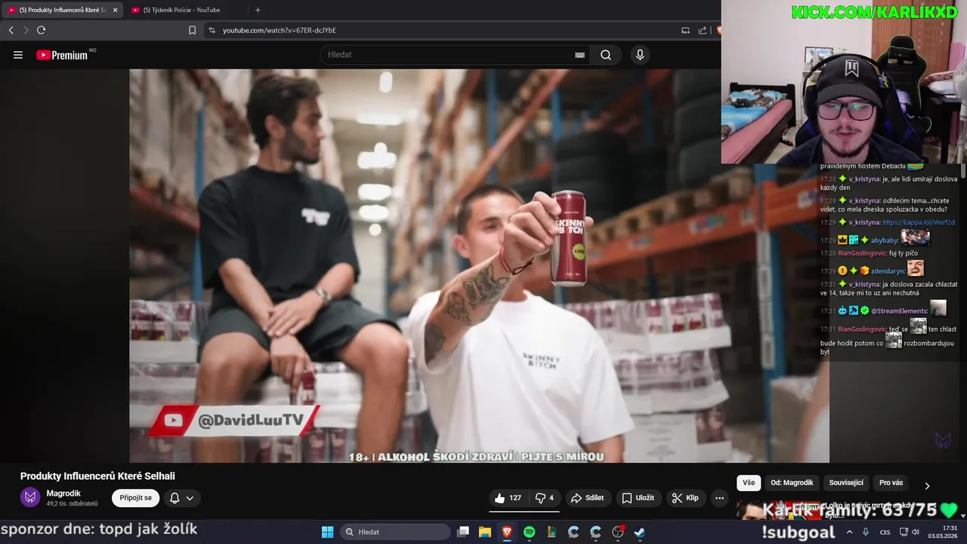The image size is (967, 544).
Task: Save the video using Uložit button
Action: click(638, 498)
